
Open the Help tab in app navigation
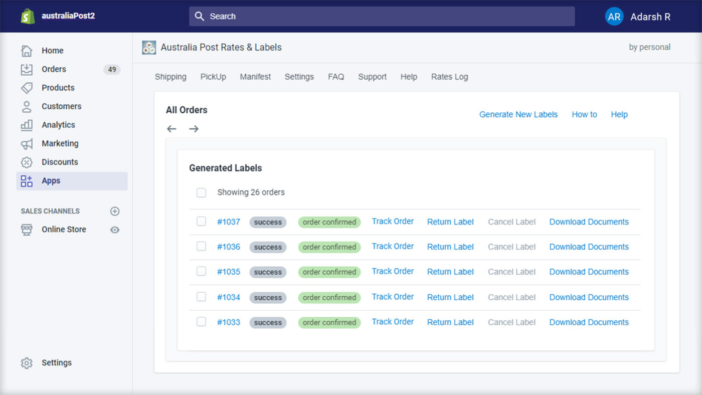tap(409, 77)
